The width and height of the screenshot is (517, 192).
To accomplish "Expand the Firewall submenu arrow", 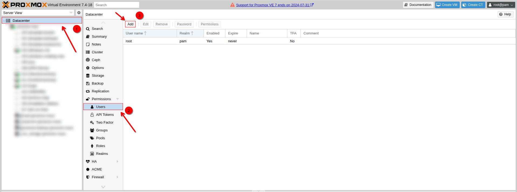I will point(118,177).
